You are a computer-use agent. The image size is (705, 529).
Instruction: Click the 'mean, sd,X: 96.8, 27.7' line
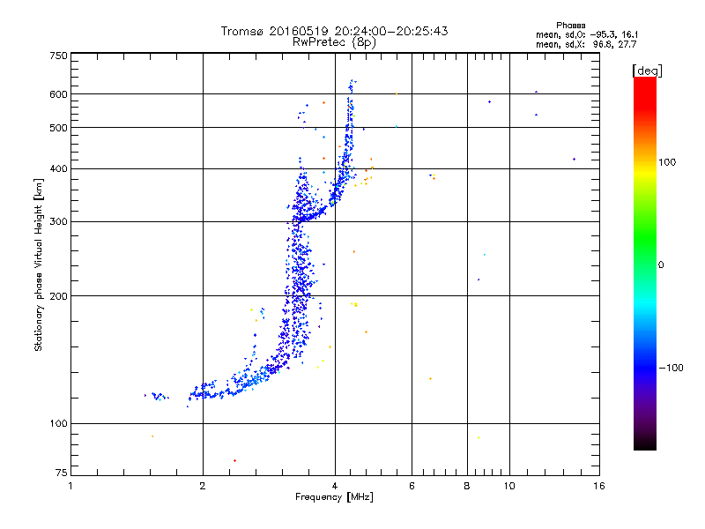pos(586,45)
